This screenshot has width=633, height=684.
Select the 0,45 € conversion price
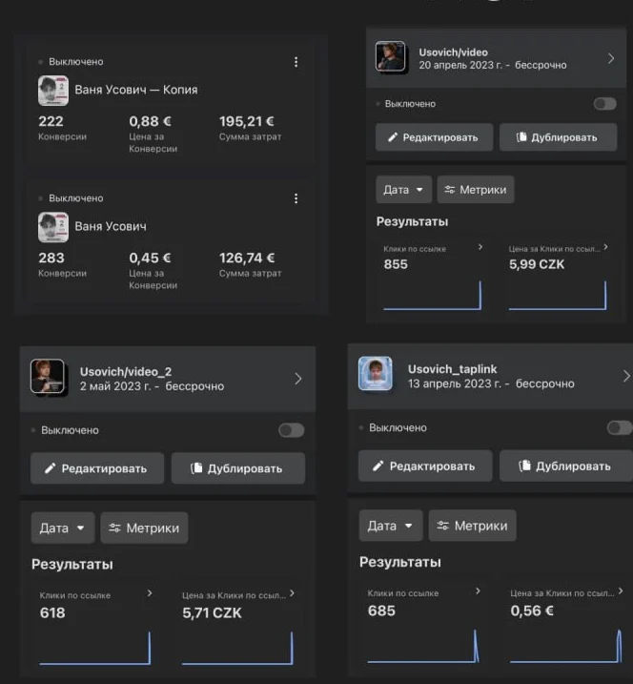pyautogui.click(x=150, y=258)
